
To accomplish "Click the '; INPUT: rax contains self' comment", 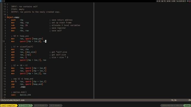I will [x=22, y=7].
